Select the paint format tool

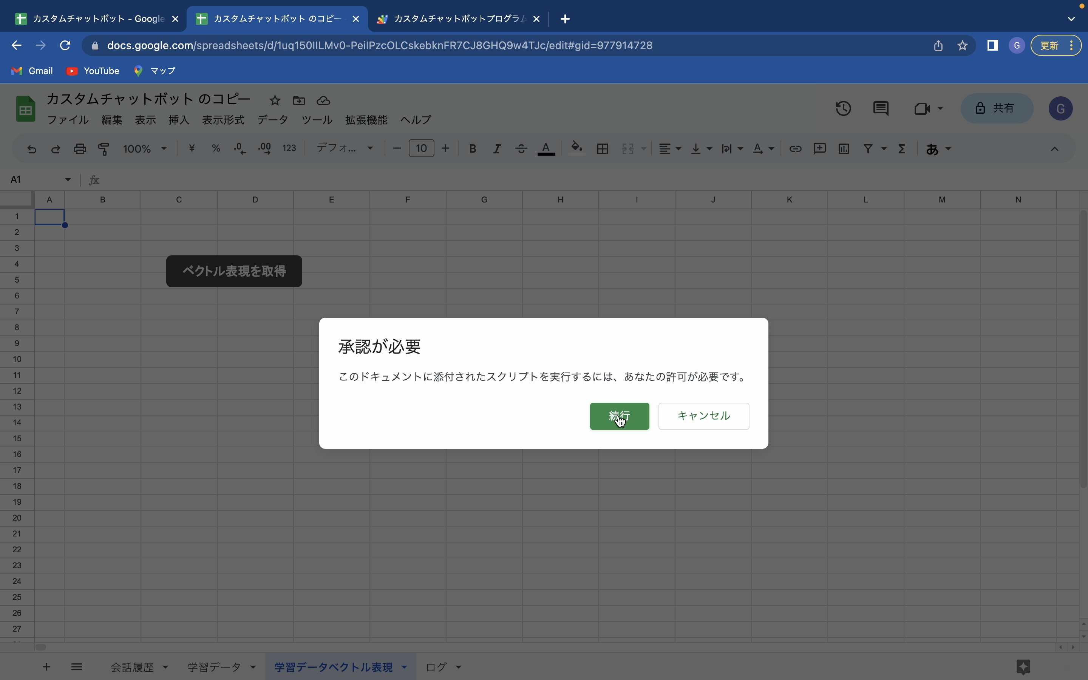(104, 148)
